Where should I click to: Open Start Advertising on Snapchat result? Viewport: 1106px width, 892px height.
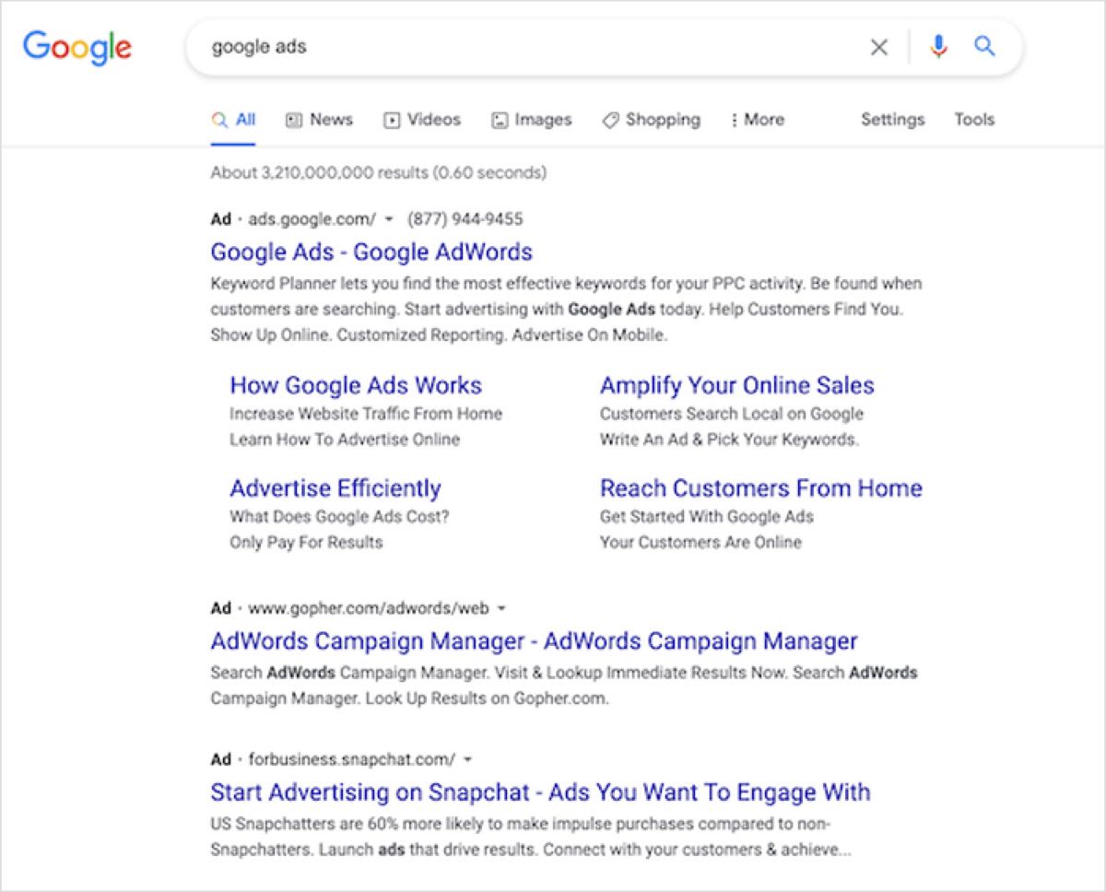pyautogui.click(x=541, y=792)
